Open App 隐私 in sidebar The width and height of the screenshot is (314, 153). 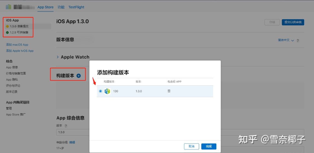pos(12,80)
